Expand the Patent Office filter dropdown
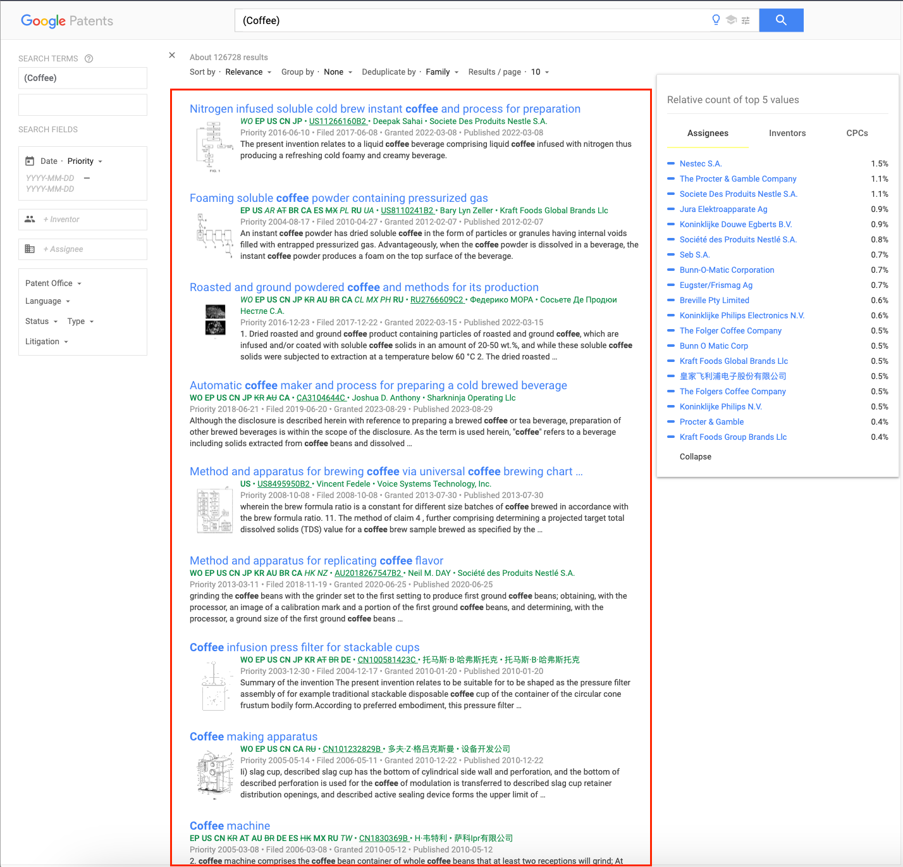This screenshot has width=903, height=867. pos(54,284)
